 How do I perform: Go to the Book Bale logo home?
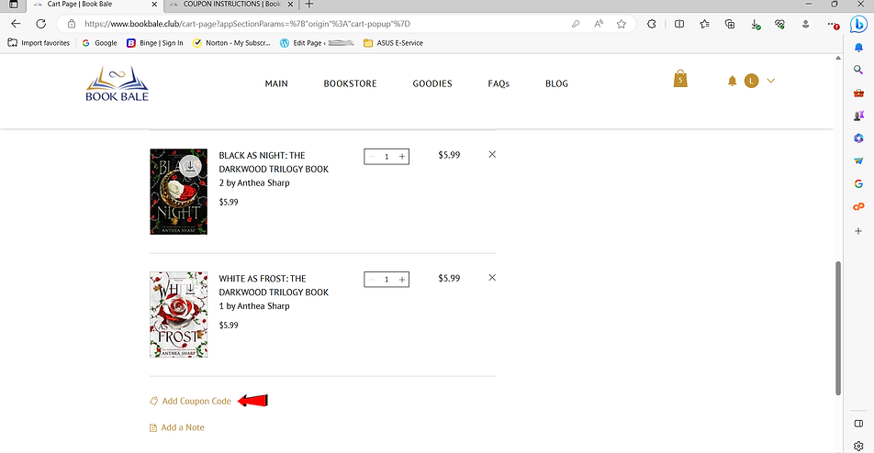[x=118, y=83]
